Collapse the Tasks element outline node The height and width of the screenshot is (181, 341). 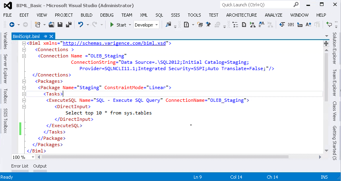coord(24,94)
